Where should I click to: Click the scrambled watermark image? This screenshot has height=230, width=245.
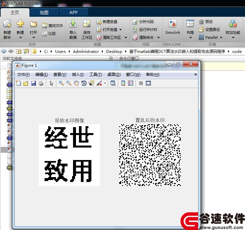tap(150, 155)
